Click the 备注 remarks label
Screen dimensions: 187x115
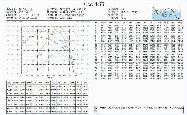pyautogui.click(x=96, y=109)
